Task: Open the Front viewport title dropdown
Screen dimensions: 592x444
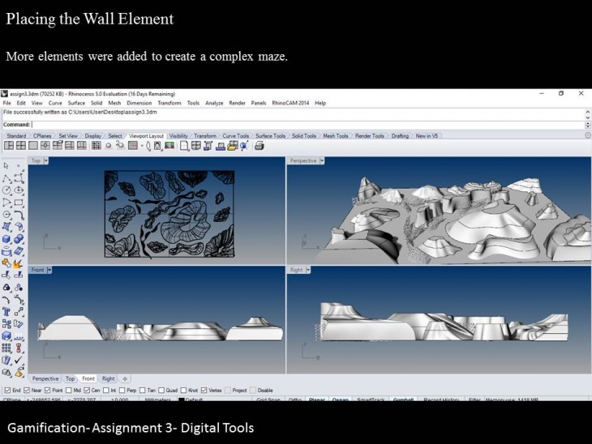Action: (x=50, y=270)
